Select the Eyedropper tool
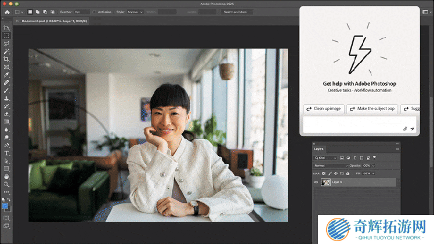Image resolution: width=434 pixels, height=244 pixels. coord(7,75)
